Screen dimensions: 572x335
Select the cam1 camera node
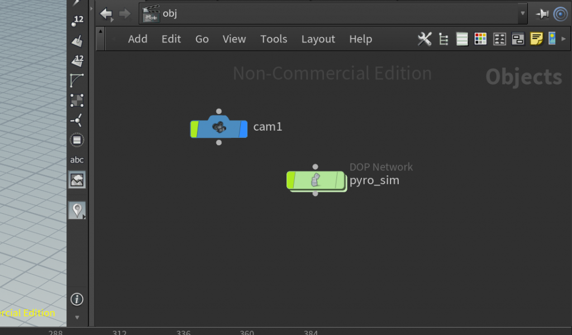tap(219, 128)
